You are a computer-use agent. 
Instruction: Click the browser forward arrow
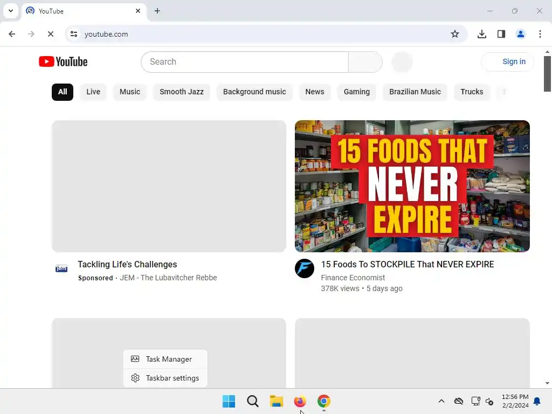(31, 34)
